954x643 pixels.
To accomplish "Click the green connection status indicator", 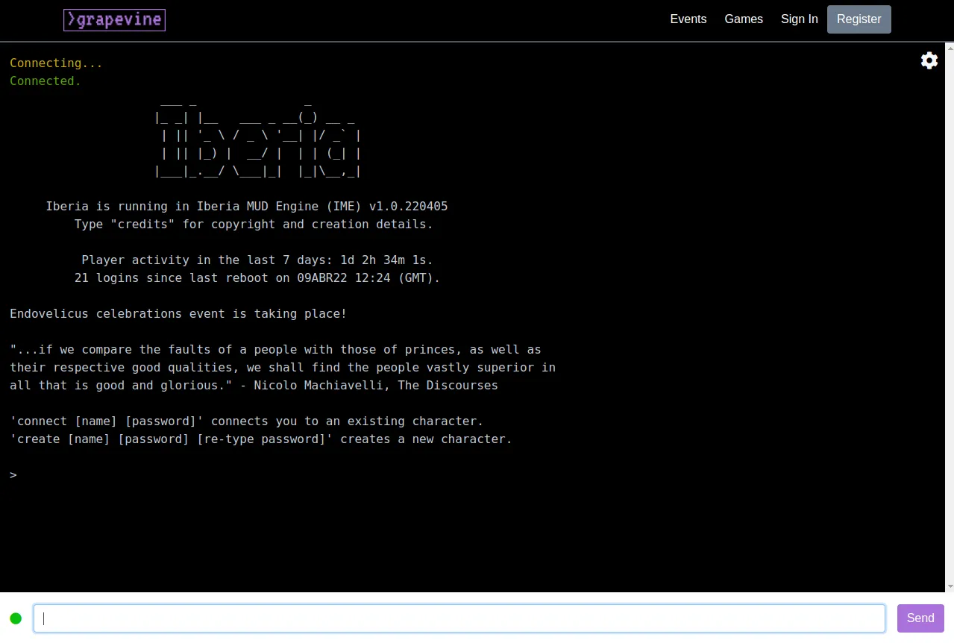I will pos(15,618).
